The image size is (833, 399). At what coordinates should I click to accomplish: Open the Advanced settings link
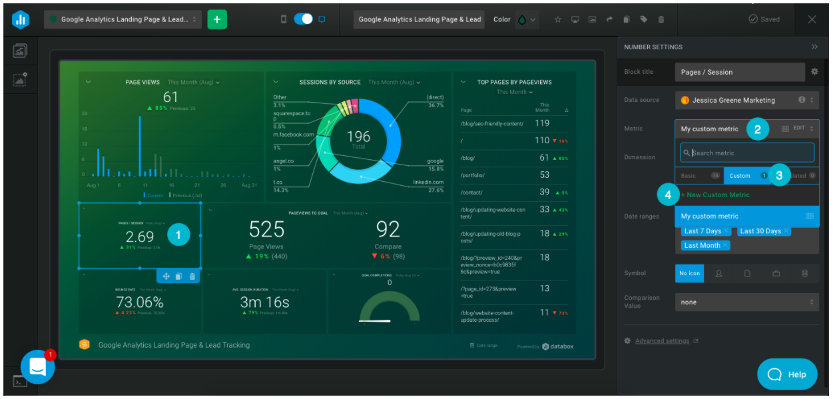[x=662, y=341]
